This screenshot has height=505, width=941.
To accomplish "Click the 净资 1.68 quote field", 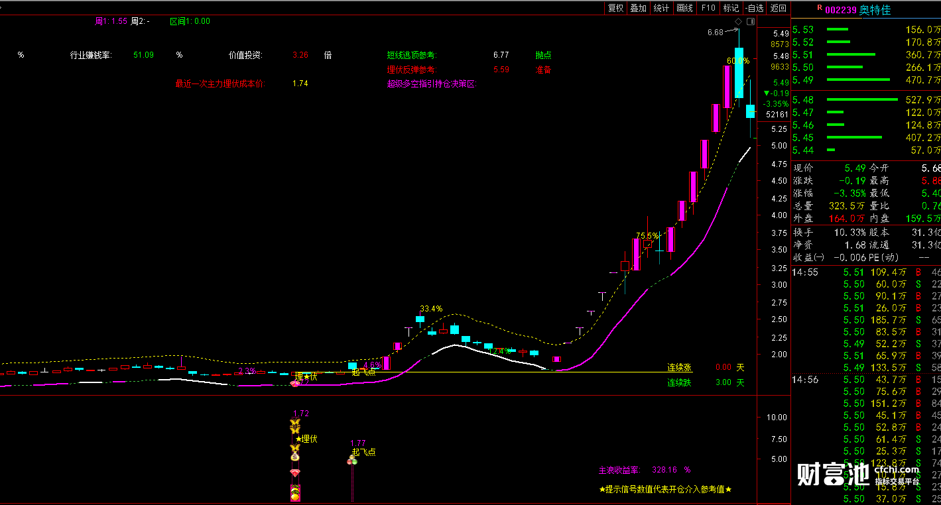I will (829, 245).
